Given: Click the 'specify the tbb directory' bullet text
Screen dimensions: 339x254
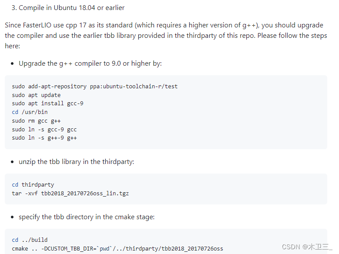Looking at the screenshot, I should tap(87, 217).
